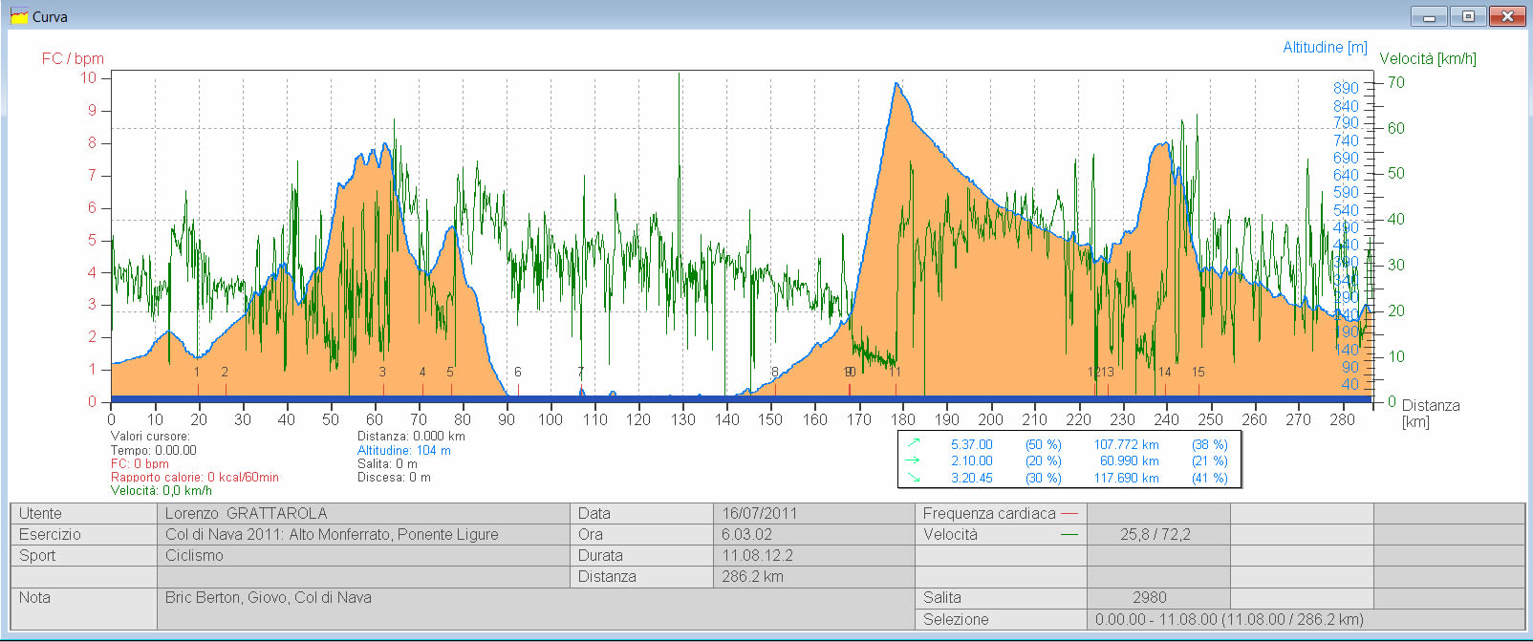
Task: Select lap marker 3 on the chart
Action: pyautogui.click(x=382, y=373)
